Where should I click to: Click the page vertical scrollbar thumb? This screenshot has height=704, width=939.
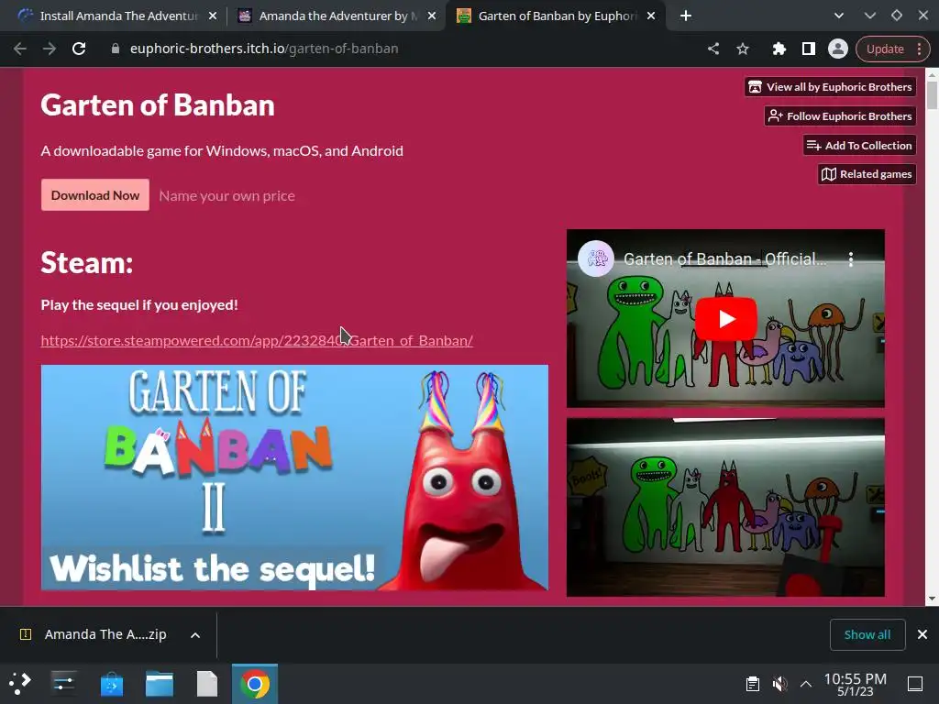[932, 95]
